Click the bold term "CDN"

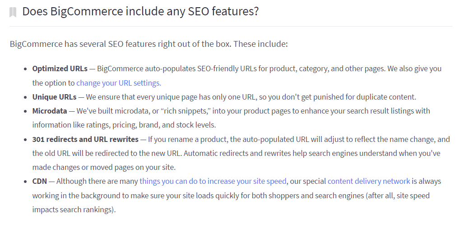click(x=40, y=181)
